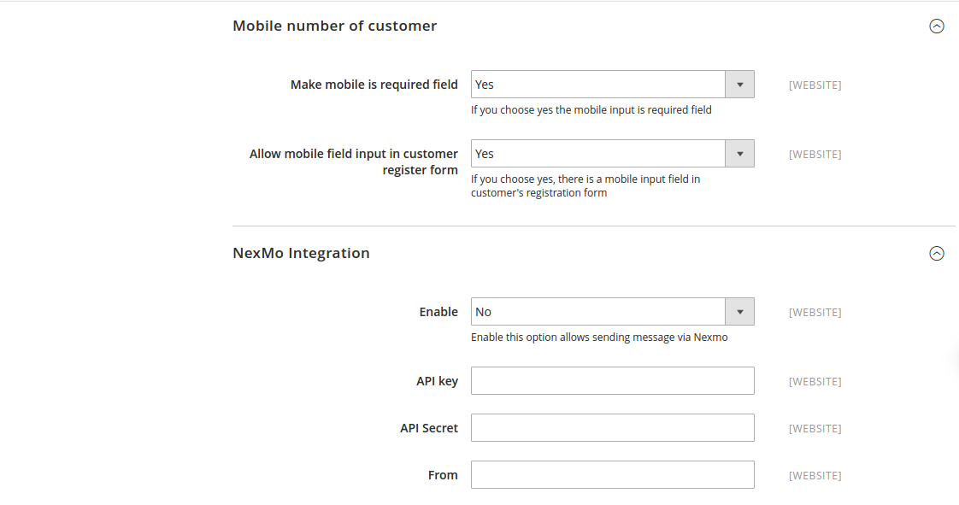959x505 pixels.
Task: Open the NexMo Enable select showing No
Action: pos(598,312)
